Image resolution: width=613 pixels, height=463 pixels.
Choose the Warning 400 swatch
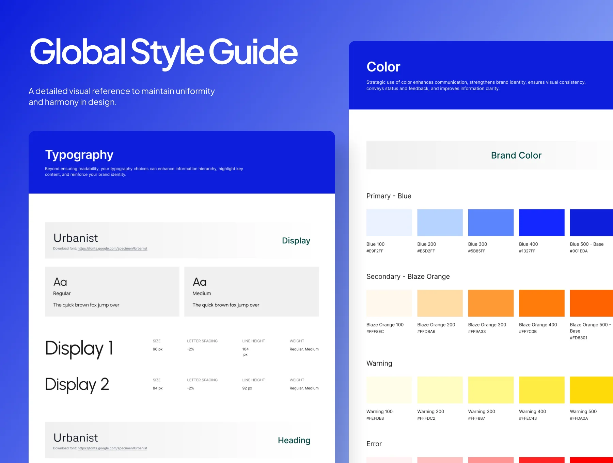point(541,390)
